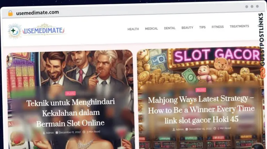
Task: Open the HEALTH menu item
Action: click(x=133, y=29)
